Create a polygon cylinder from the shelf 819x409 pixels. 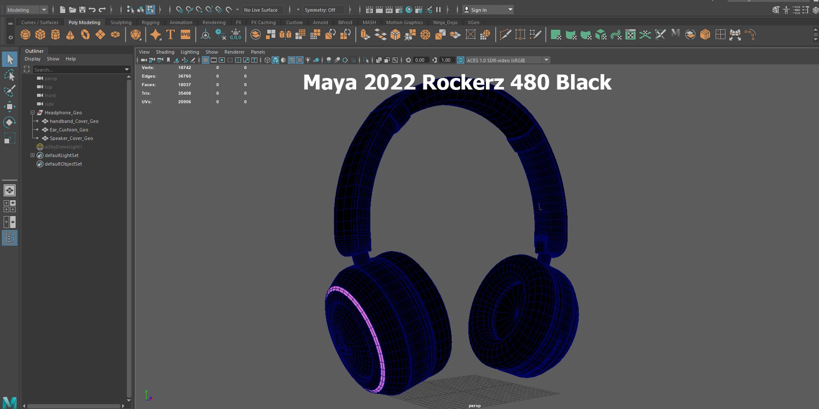(55, 35)
